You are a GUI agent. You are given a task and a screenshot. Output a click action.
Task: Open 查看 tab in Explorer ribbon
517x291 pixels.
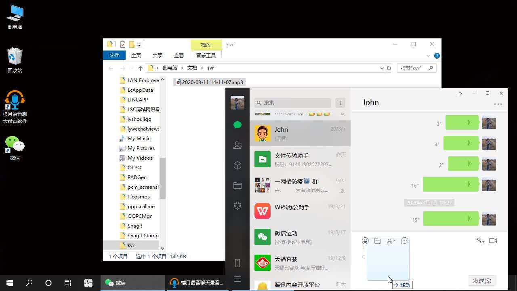(x=179, y=55)
